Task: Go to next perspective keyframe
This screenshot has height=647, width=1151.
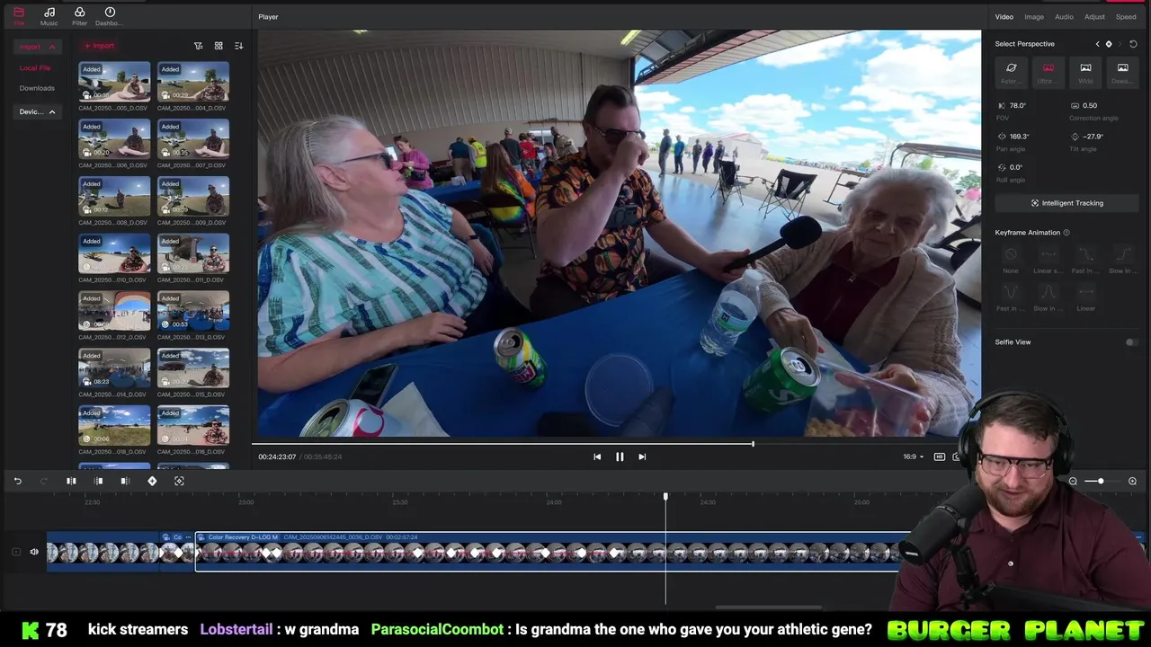Action: (x=1120, y=44)
